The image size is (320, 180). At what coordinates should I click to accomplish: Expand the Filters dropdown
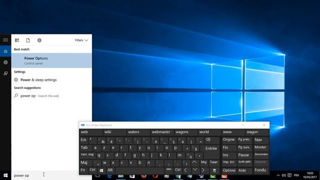coord(81,40)
